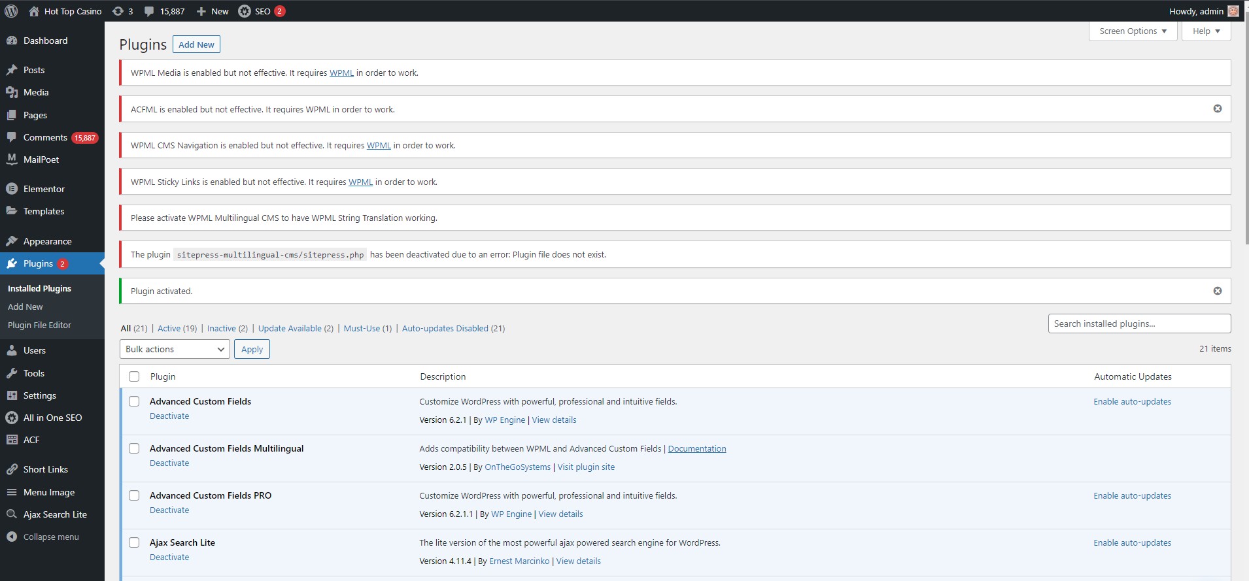The width and height of the screenshot is (1249, 581).
Task: Click the home icon beside Hot Top Casino
Action: (34, 11)
